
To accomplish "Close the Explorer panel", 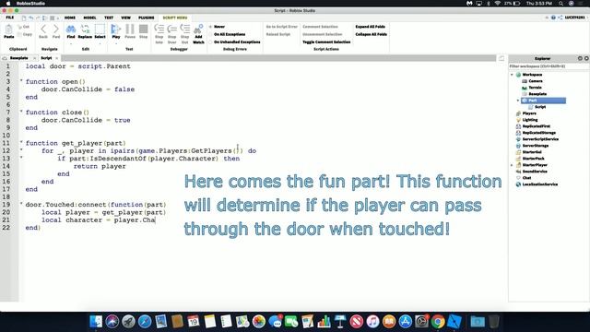I will pyautogui.click(x=586, y=58).
